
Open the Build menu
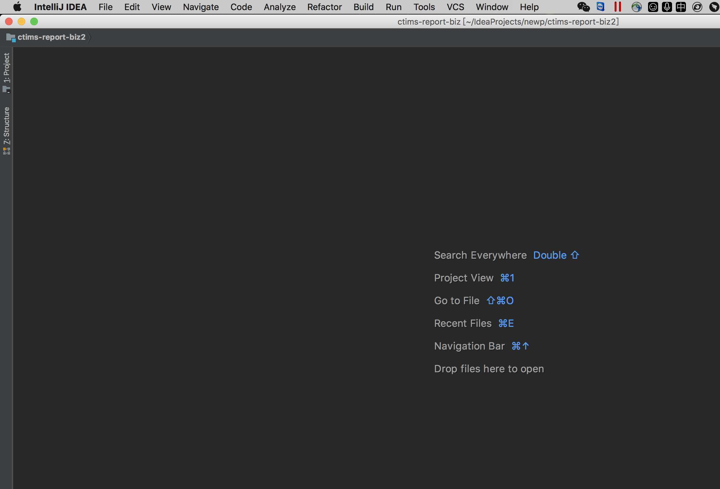363,7
